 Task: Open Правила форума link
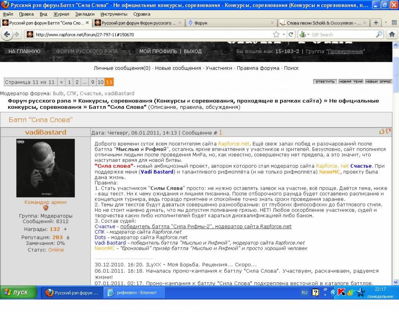point(258,68)
